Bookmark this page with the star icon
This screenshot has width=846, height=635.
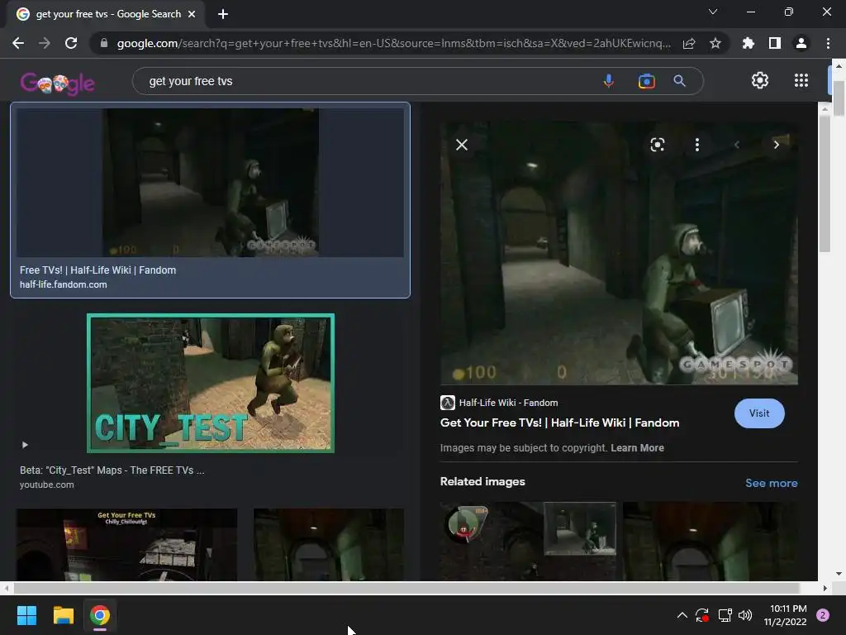(715, 43)
